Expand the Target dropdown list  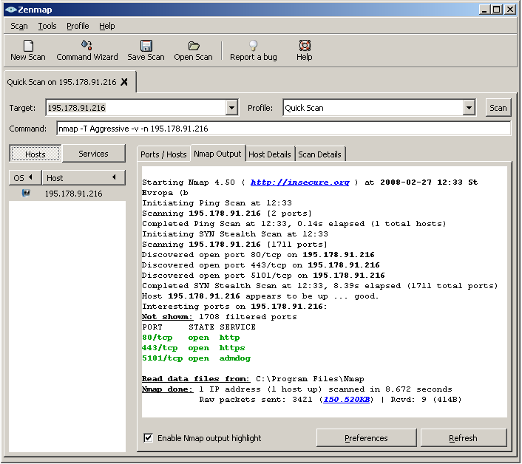[x=231, y=108]
